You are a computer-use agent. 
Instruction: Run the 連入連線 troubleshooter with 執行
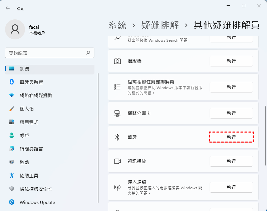click(x=231, y=187)
